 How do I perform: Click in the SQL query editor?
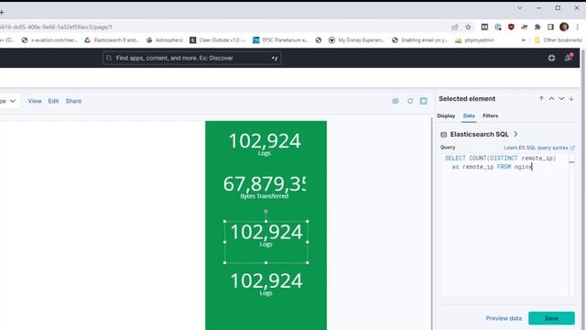pyautogui.click(x=505, y=225)
